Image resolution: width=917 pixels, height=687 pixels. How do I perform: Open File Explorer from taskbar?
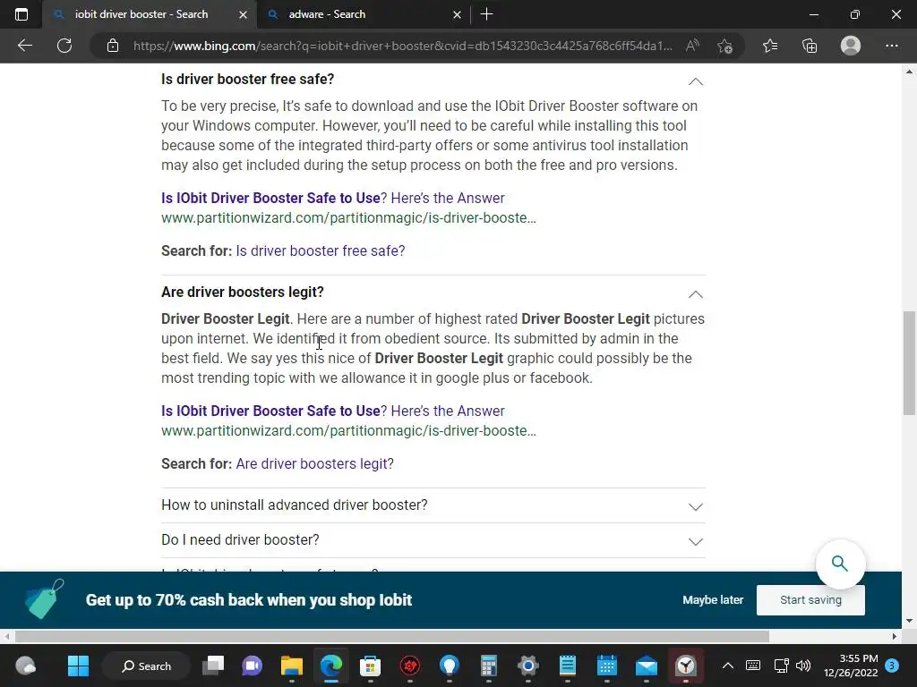291,666
